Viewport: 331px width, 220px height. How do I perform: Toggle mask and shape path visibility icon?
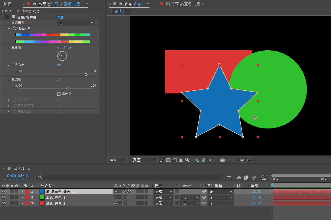pos(175,160)
